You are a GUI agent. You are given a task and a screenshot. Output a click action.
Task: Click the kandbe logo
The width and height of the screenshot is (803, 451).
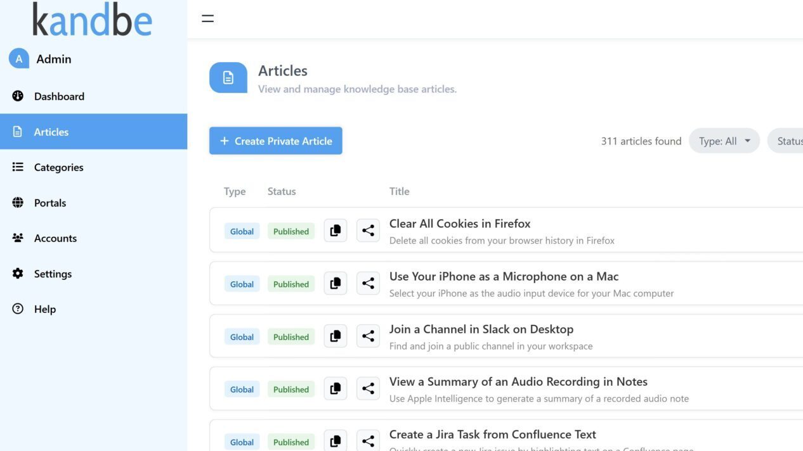pyautogui.click(x=93, y=20)
